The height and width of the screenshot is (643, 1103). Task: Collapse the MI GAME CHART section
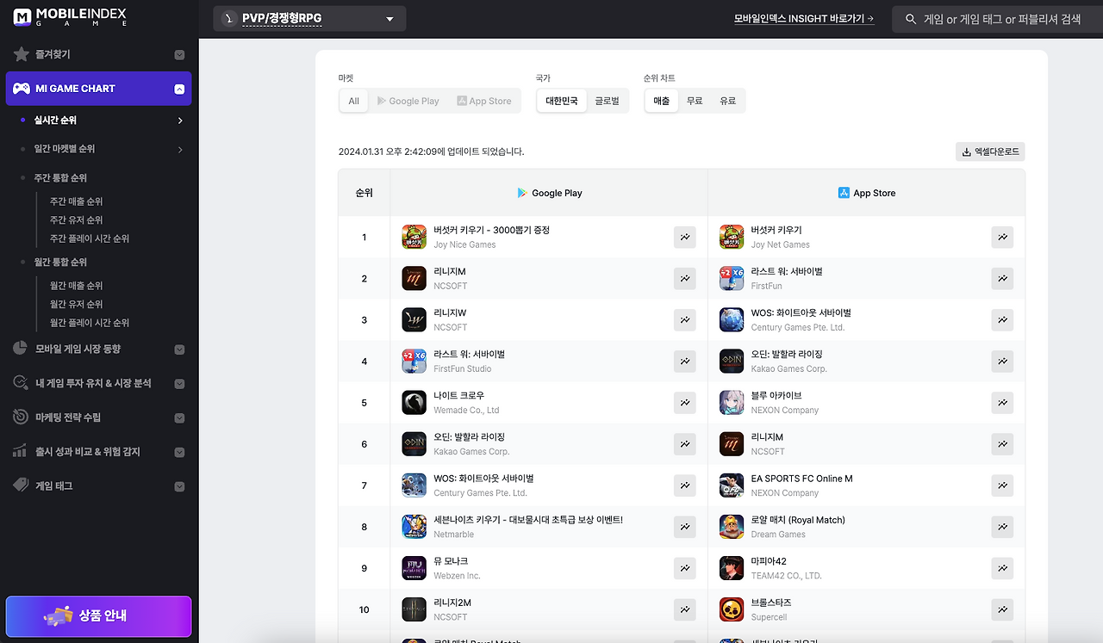coord(179,89)
